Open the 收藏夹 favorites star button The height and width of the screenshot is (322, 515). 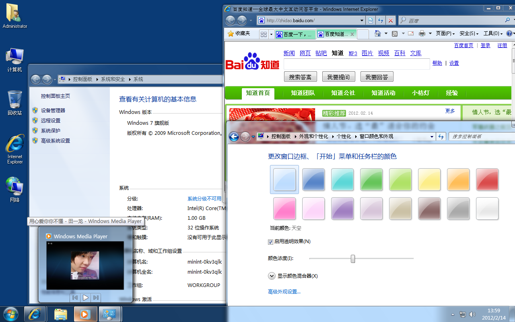coord(239,33)
